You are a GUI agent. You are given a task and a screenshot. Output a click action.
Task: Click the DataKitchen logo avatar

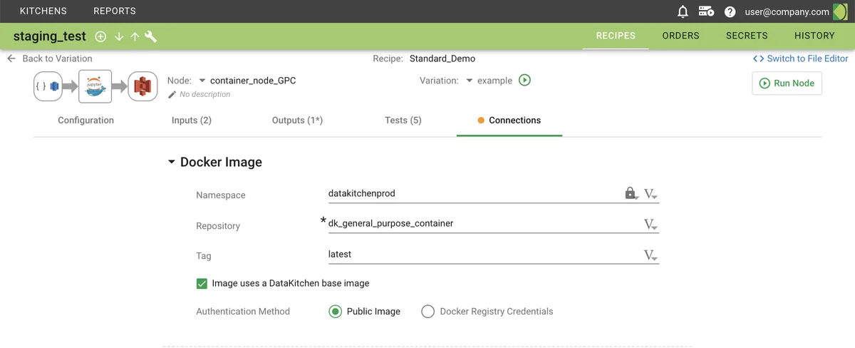[840, 11]
